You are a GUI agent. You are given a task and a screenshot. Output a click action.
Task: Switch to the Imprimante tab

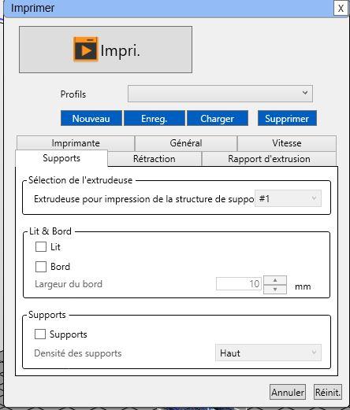coord(76,143)
